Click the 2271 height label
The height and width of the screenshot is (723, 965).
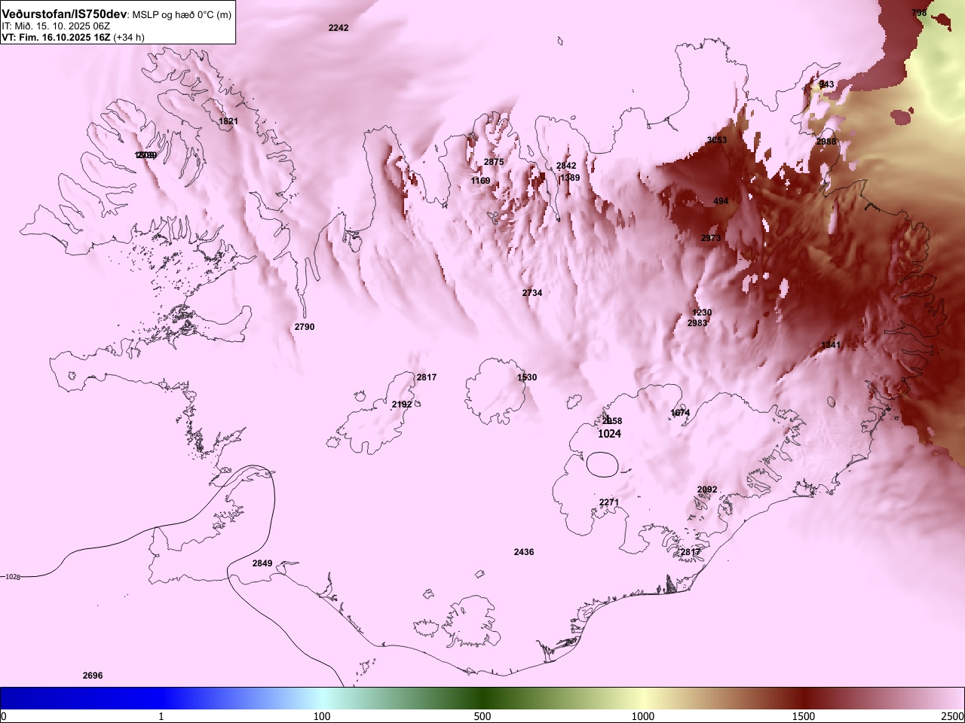[x=609, y=502]
